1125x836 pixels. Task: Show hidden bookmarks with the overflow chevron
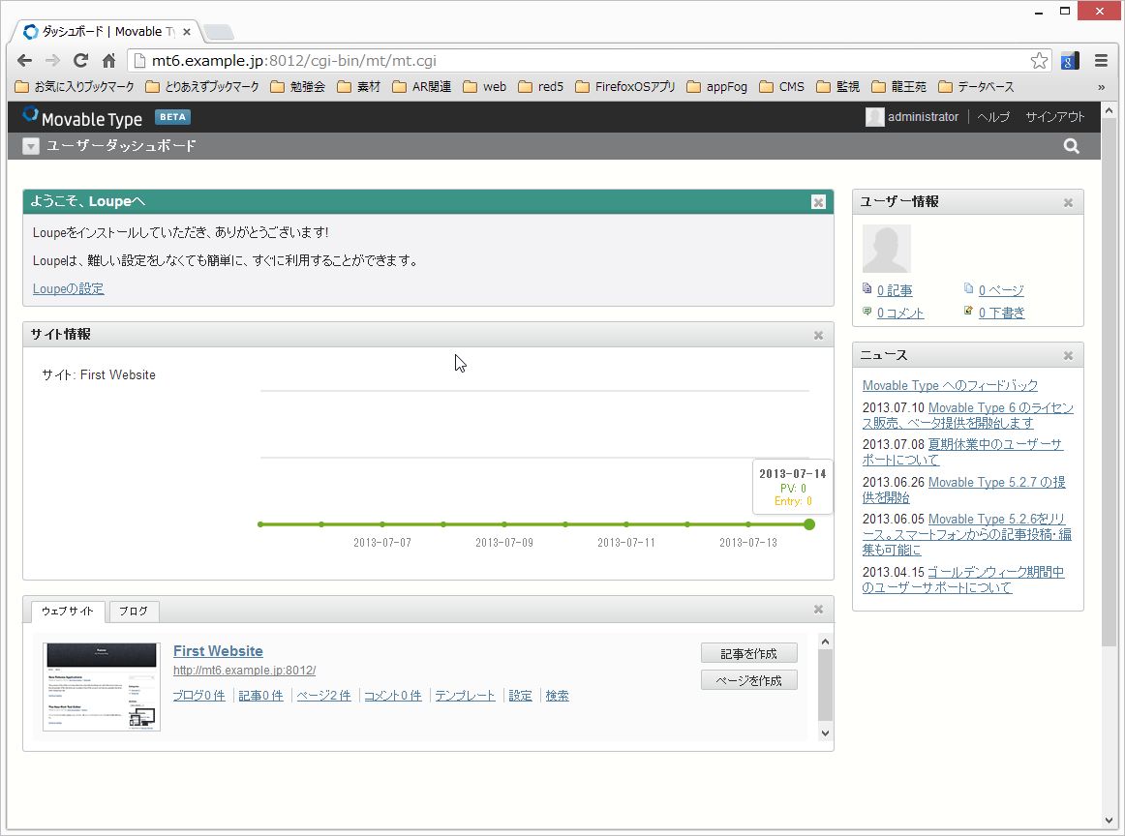coord(1102,87)
